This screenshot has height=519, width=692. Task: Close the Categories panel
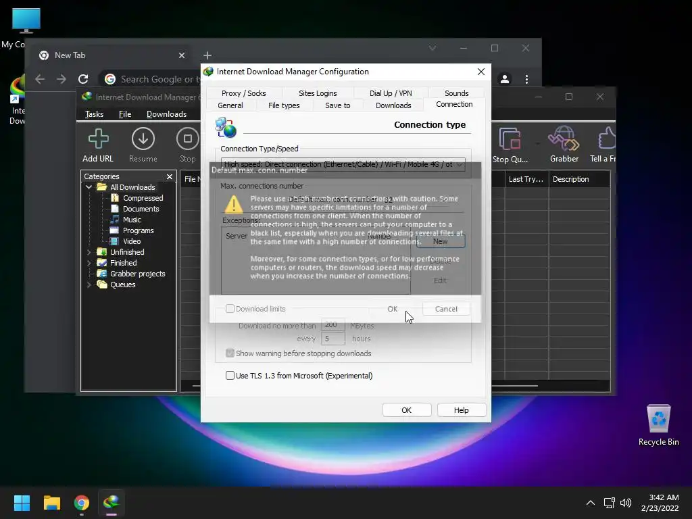pos(170,176)
